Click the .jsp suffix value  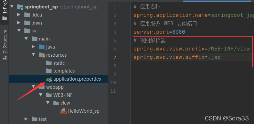(x=214, y=57)
